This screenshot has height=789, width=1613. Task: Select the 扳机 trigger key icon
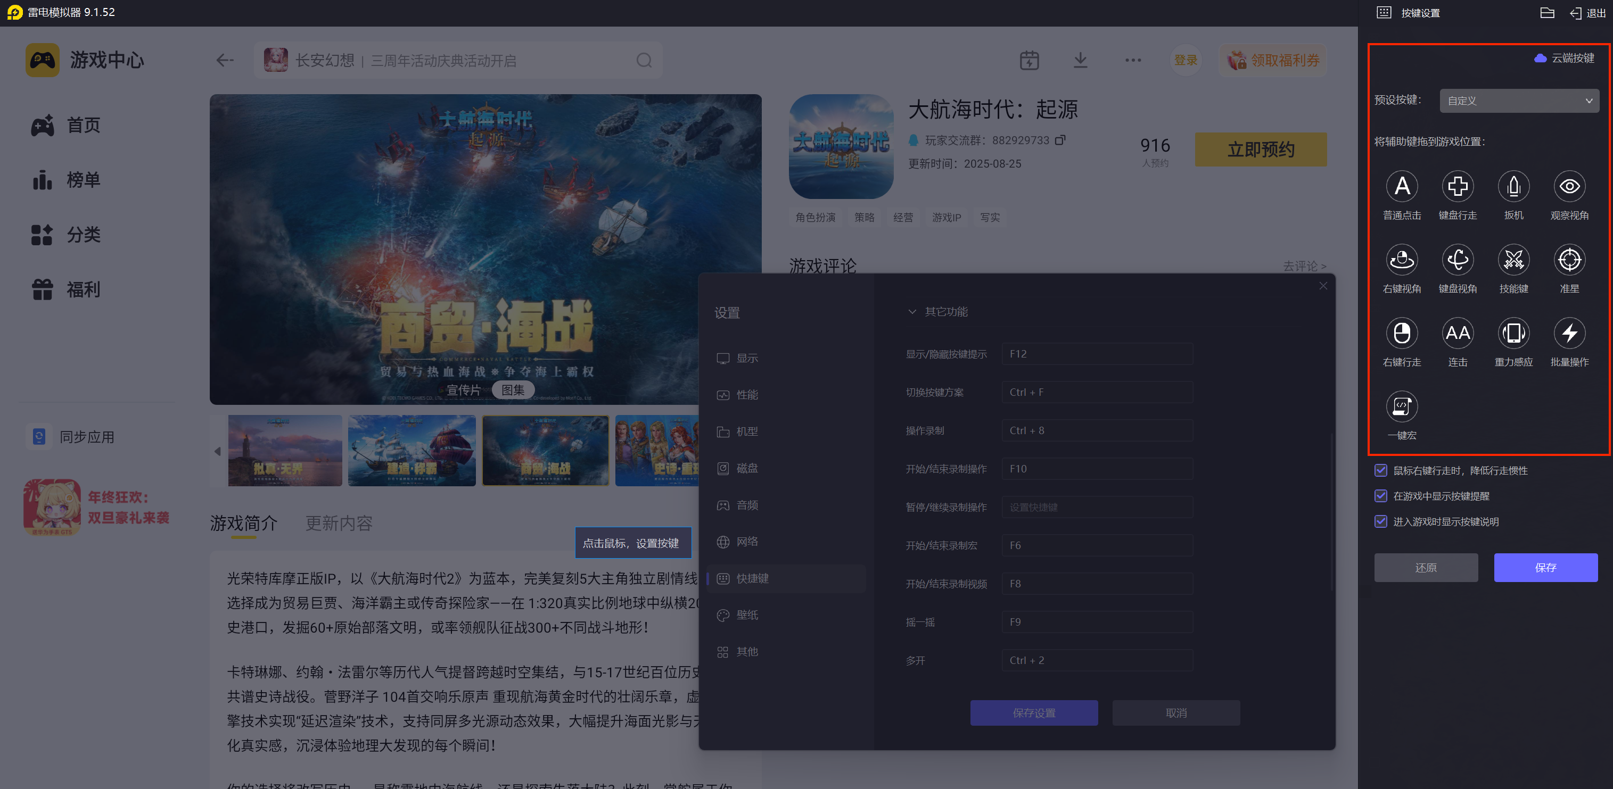[x=1513, y=186]
